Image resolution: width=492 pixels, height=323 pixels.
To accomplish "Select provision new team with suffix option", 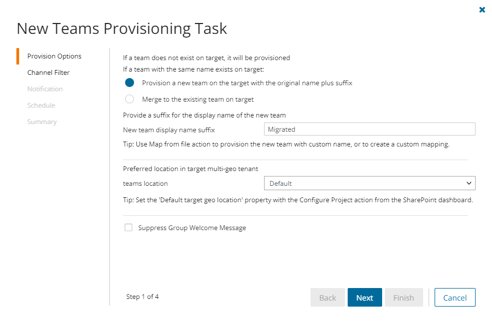I will [130, 83].
